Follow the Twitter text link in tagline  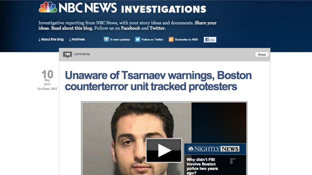click(157, 28)
